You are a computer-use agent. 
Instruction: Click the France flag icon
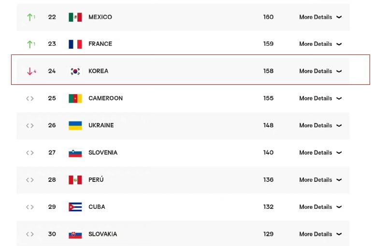75,44
